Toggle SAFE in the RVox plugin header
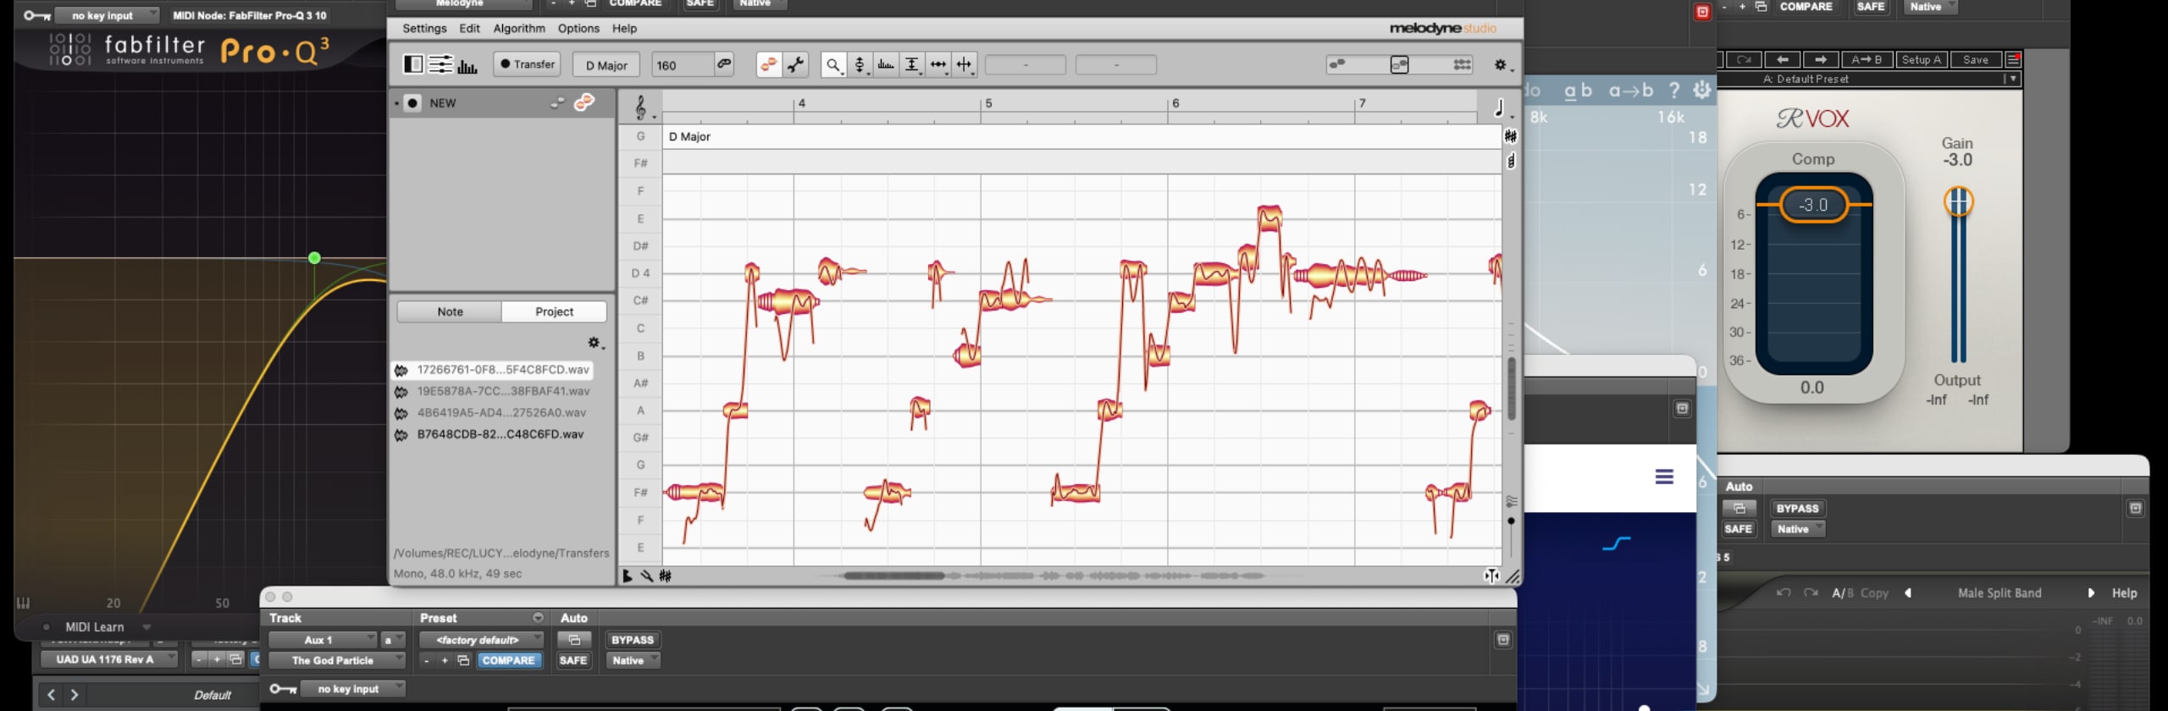 coord(1871,7)
